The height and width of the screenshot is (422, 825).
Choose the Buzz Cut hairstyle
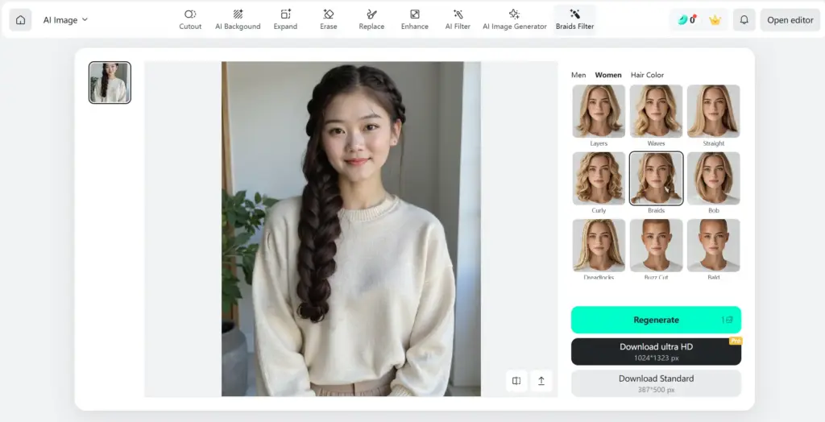click(x=656, y=246)
